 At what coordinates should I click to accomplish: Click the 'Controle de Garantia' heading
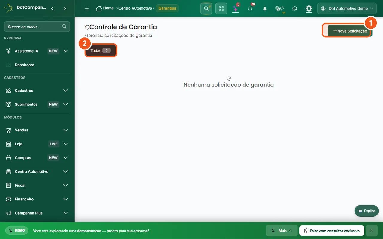point(123,27)
